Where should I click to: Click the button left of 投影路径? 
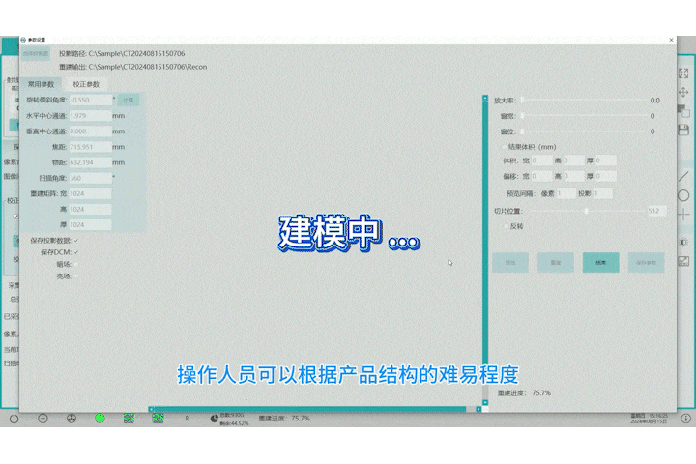36,54
